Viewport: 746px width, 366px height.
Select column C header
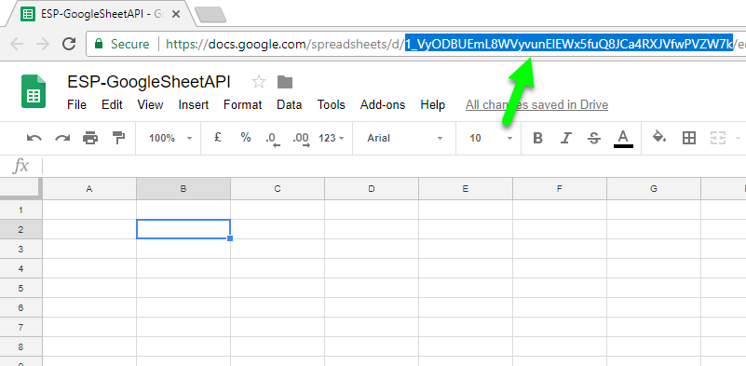(278, 189)
